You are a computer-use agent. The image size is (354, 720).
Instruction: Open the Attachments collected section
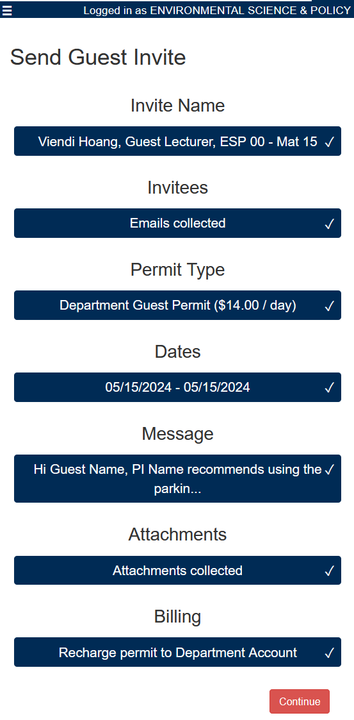pos(177,571)
